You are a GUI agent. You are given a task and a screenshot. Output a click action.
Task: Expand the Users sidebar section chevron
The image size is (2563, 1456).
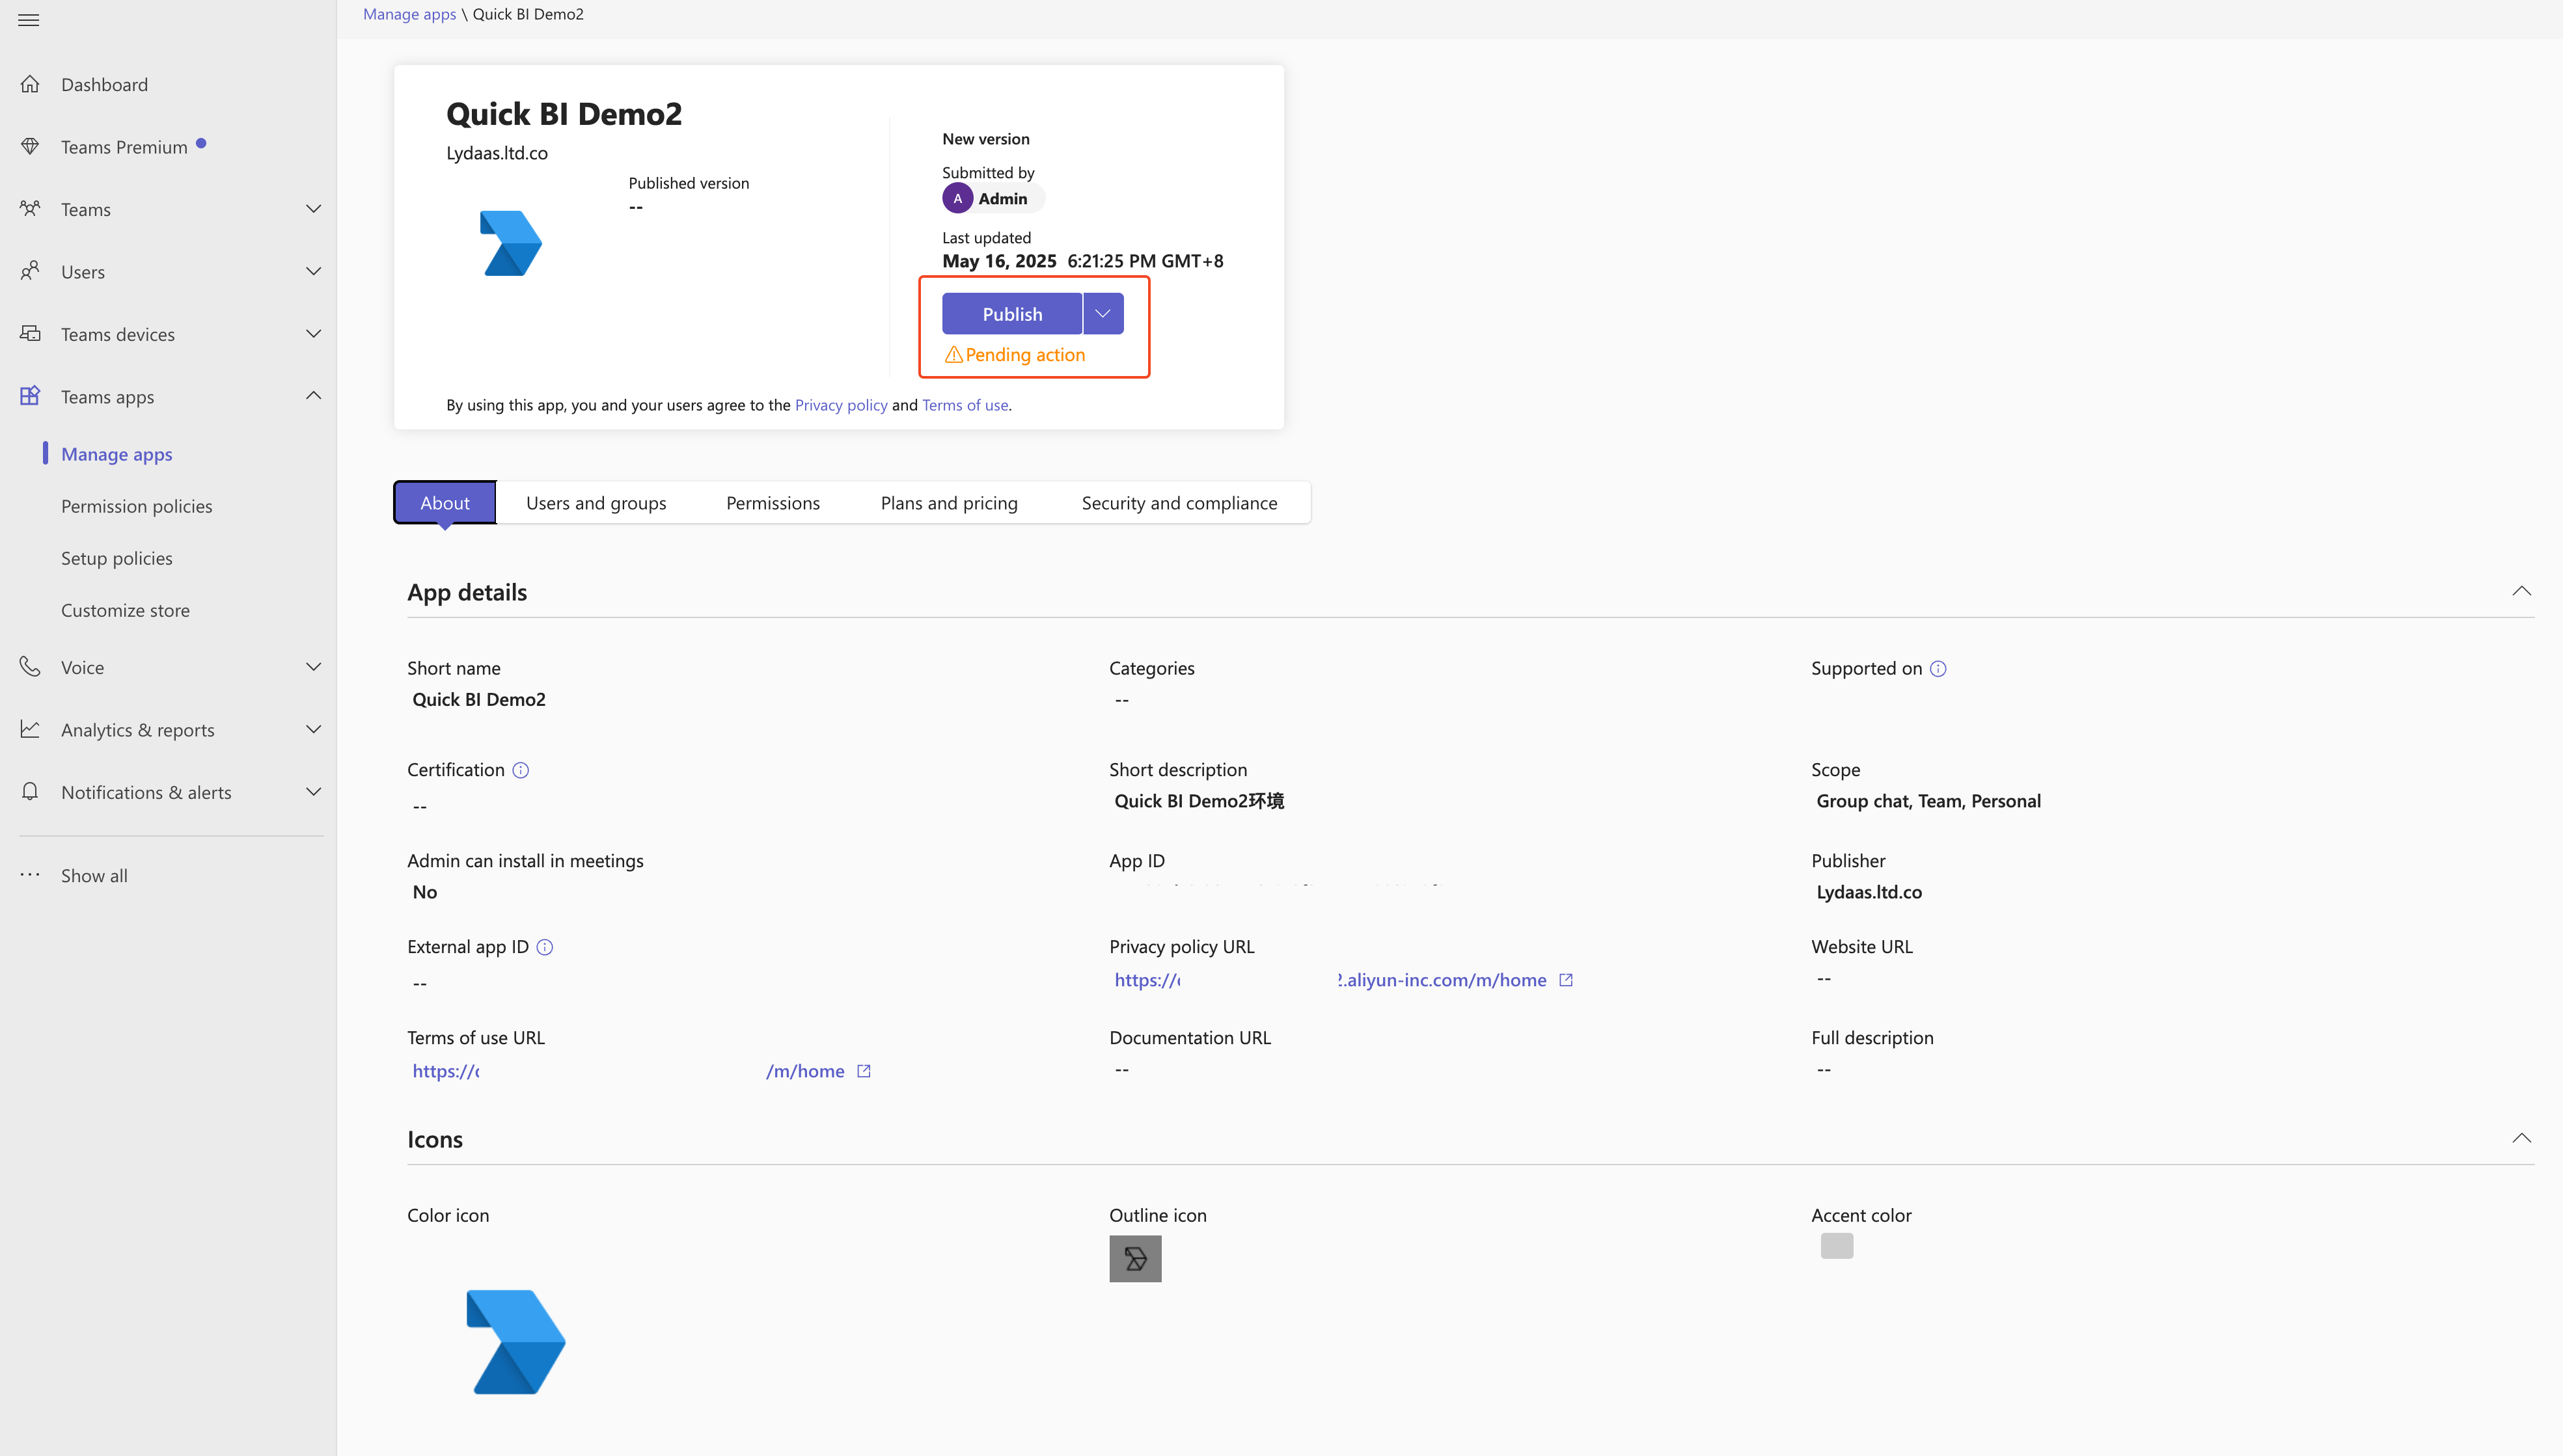(x=313, y=271)
